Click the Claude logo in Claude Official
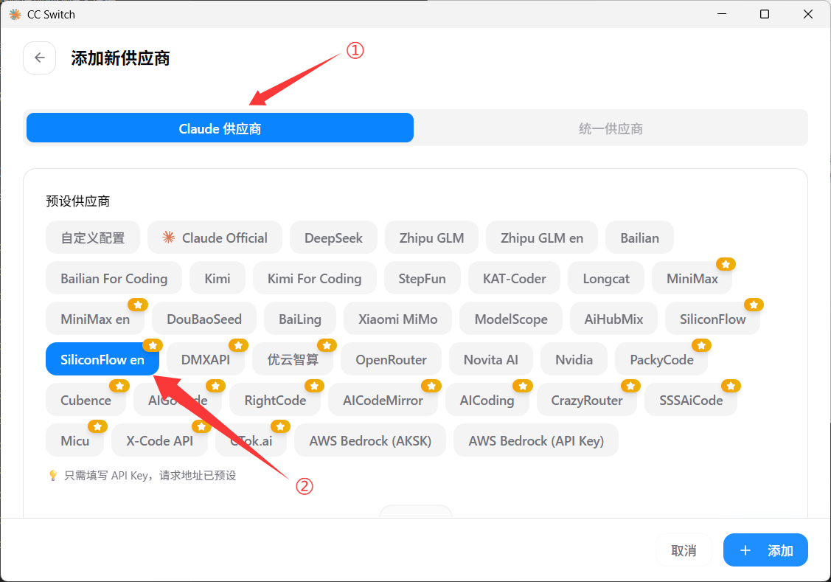This screenshot has height=582, width=831. (x=169, y=238)
